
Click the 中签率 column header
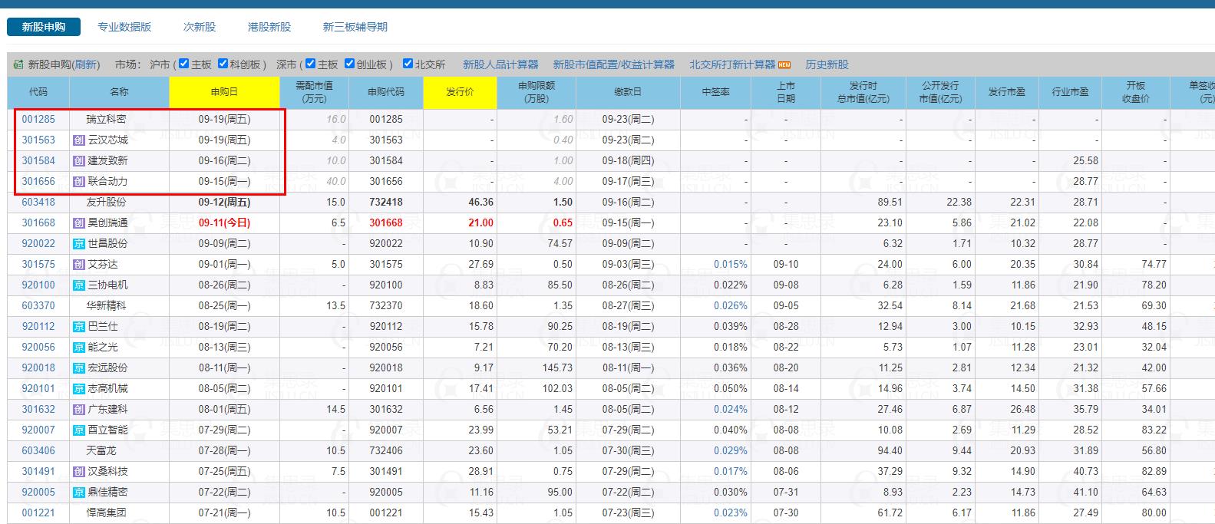pyautogui.click(x=715, y=92)
